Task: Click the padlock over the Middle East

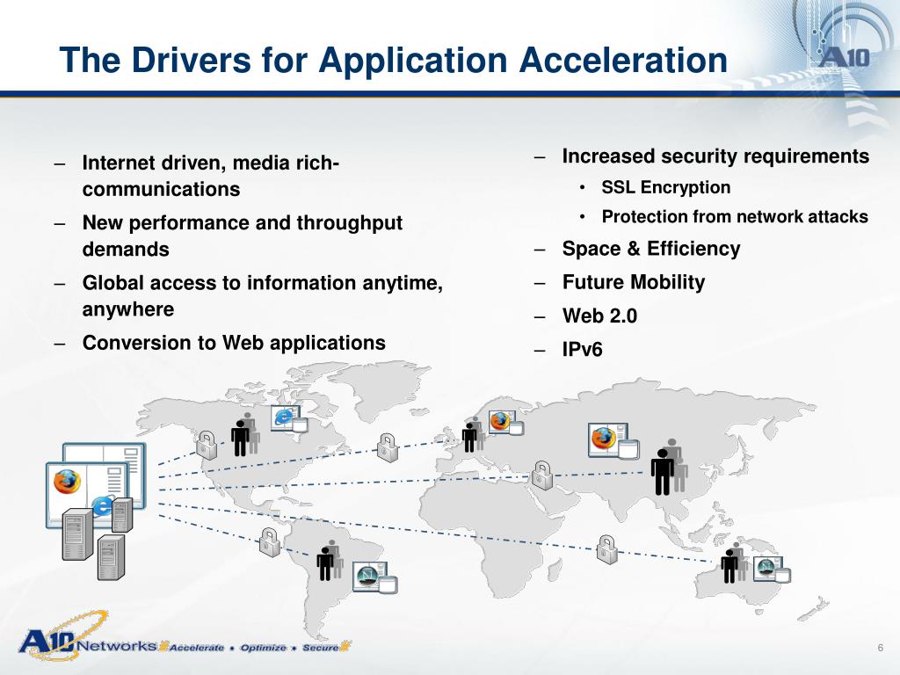Action: 541,475
